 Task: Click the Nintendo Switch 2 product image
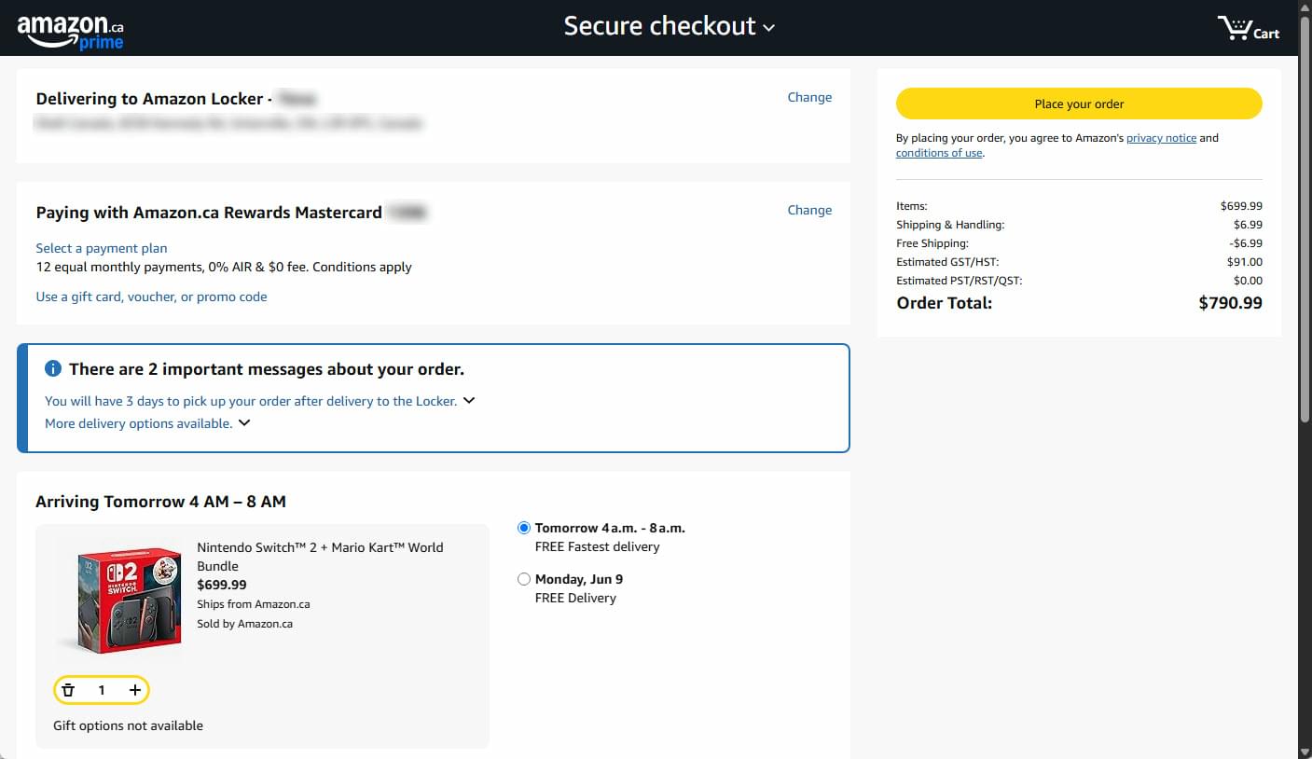coord(120,597)
